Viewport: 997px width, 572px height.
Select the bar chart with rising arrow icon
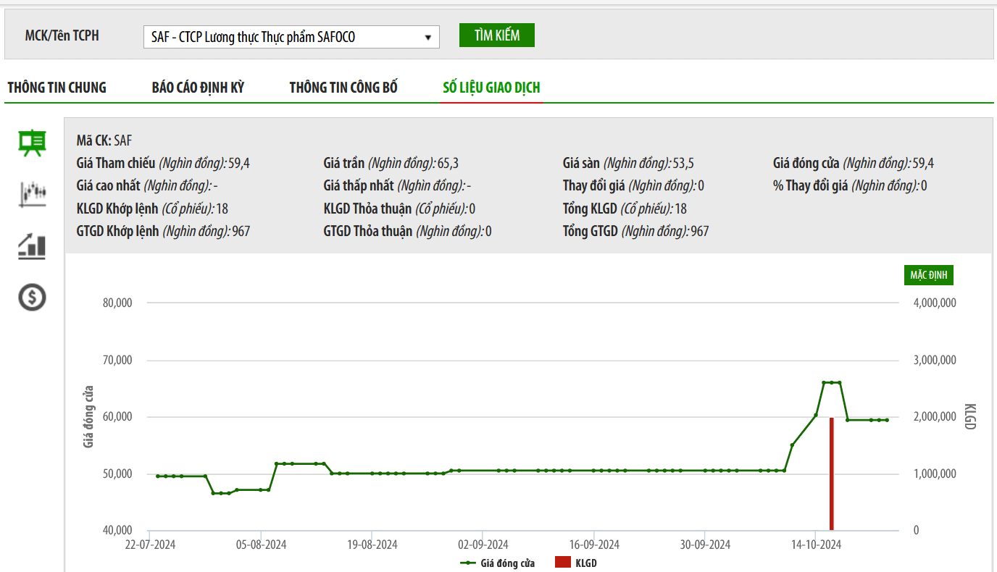coord(32,246)
